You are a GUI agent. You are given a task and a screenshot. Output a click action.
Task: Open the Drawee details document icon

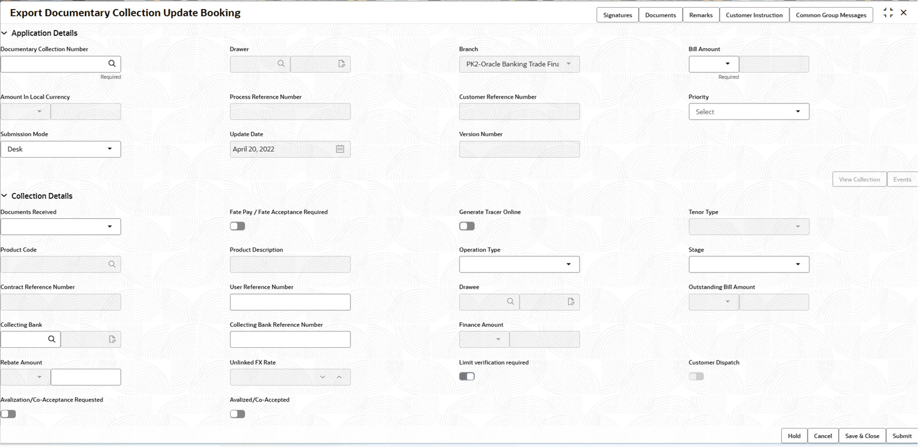tap(571, 302)
